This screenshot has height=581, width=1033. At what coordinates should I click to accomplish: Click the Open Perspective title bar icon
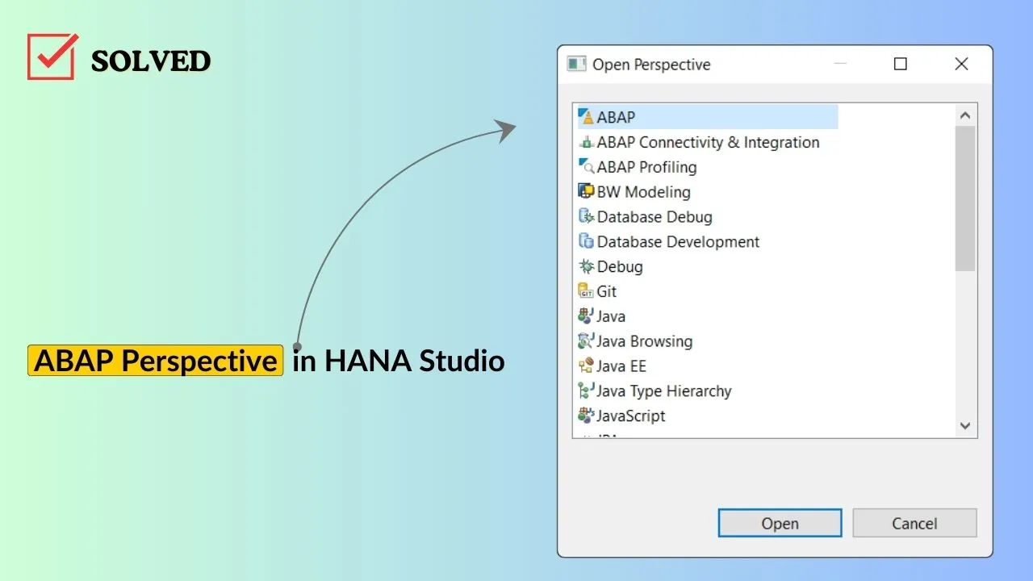(576, 64)
